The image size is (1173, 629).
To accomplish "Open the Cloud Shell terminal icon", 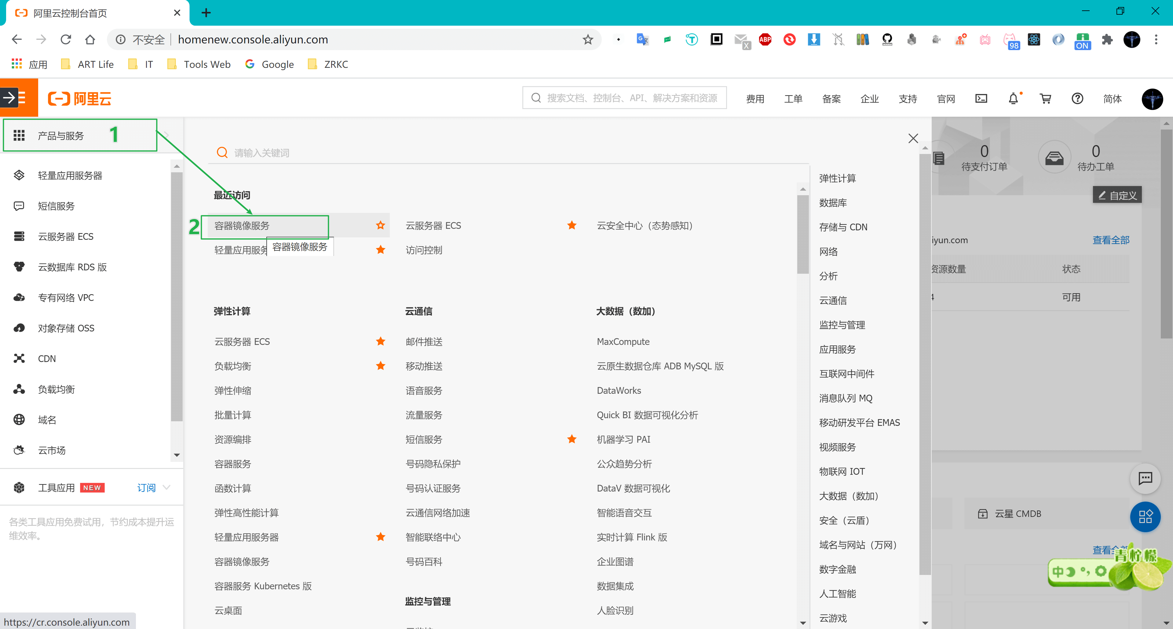I will coord(981,98).
